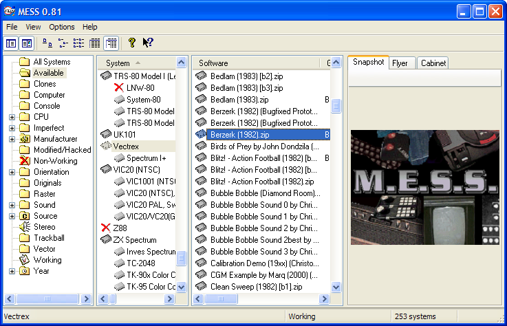Select Blitz! - Action Football (1982).zip
The height and width of the screenshot is (326, 507).
(262, 182)
